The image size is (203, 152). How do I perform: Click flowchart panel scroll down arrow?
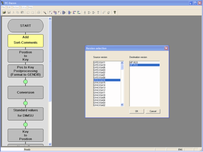coord(50,144)
